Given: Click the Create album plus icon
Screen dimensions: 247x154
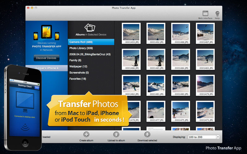Looking at the screenshot, I should click(86, 134).
